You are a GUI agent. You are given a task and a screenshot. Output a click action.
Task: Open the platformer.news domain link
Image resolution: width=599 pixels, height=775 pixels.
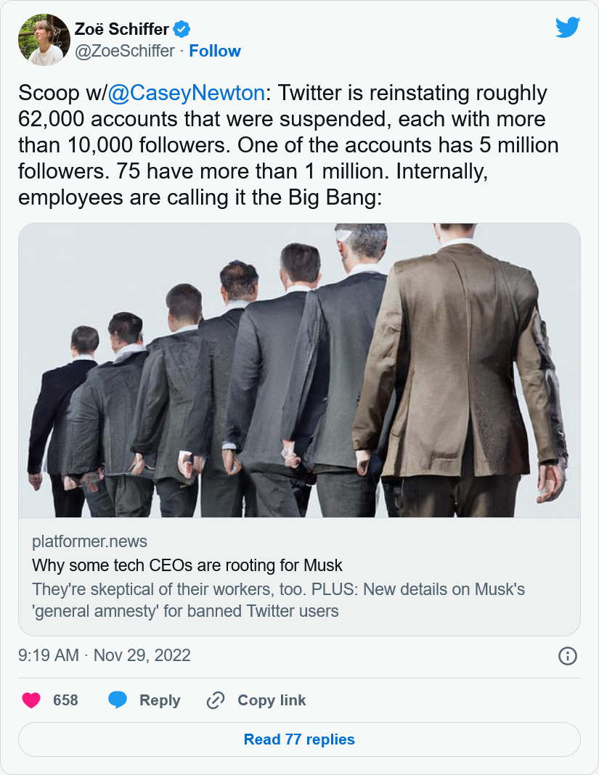[89, 541]
